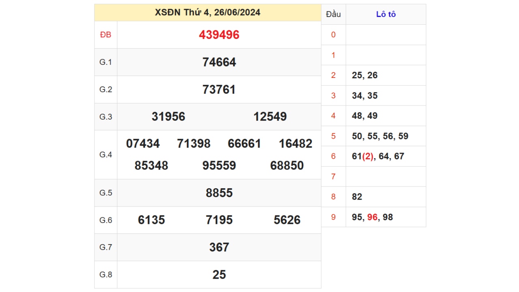
Task: Click the G.8 row label
Action: (x=106, y=275)
